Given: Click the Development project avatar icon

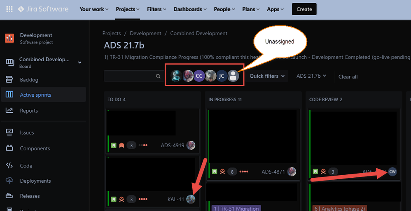Looking at the screenshot, I should (x=9, y=38).
